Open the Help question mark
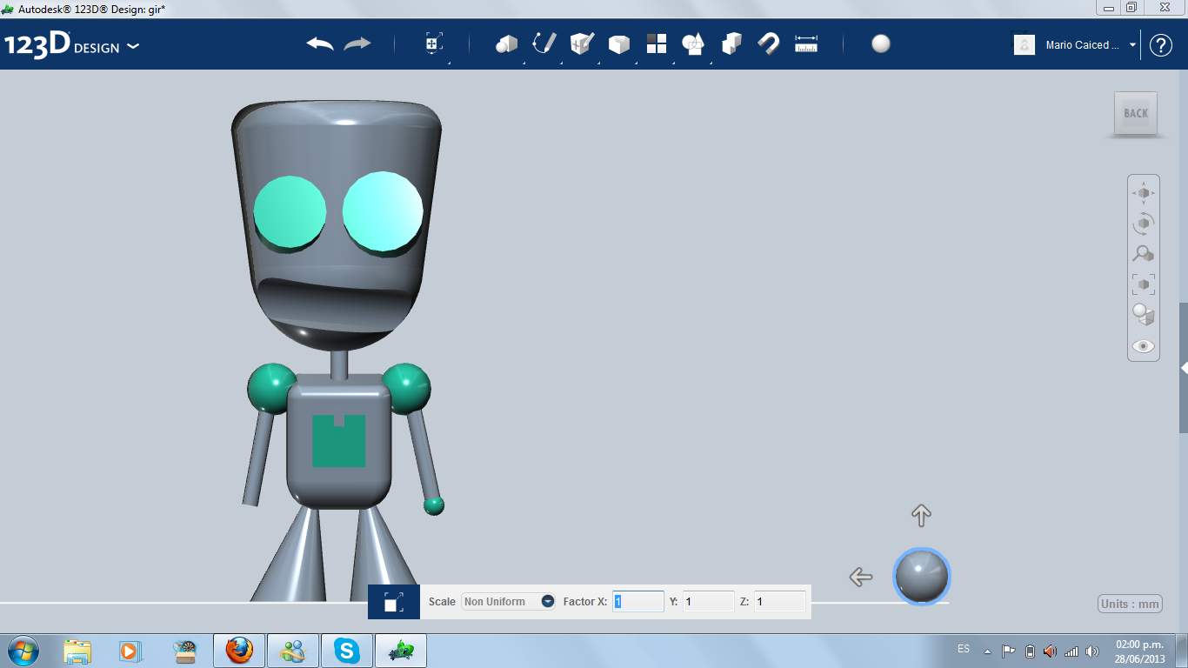This screenshot has width=1188, height=668. pos(1161,45)
